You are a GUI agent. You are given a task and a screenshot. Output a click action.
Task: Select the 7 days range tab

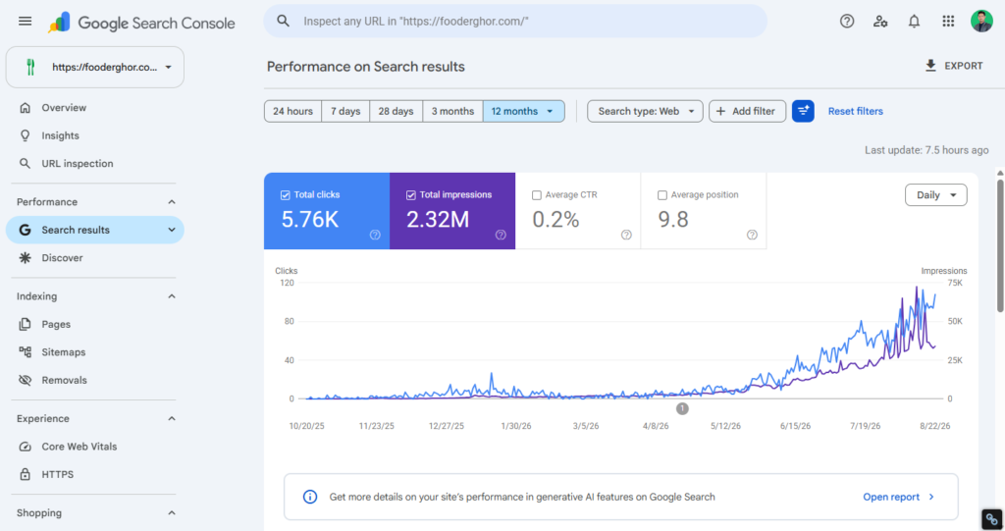point(345,111)
